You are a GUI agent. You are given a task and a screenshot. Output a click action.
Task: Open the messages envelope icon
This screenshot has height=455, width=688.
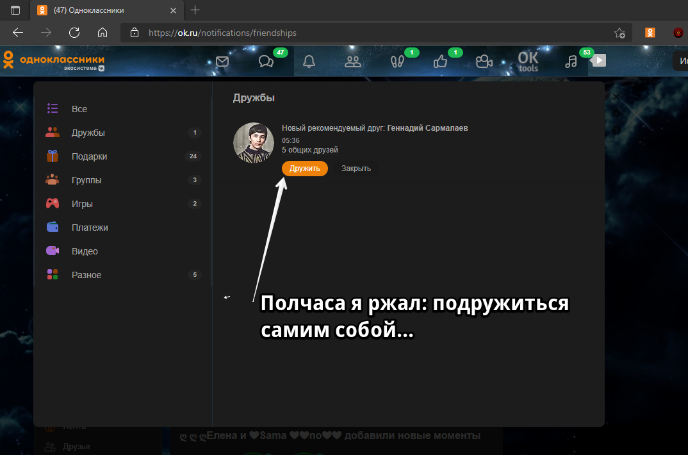222,62
